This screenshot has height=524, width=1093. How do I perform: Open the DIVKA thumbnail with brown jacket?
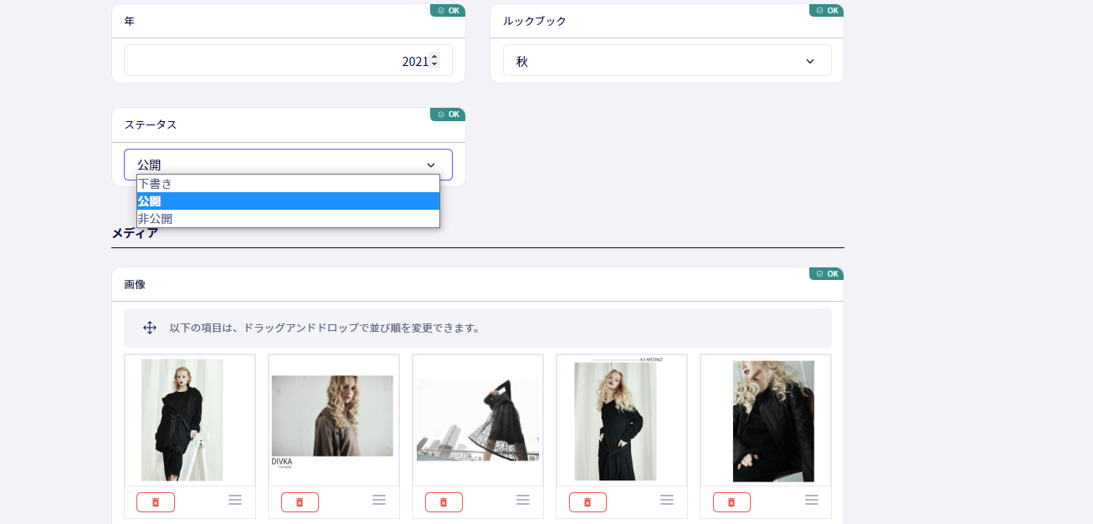[334, 420]
